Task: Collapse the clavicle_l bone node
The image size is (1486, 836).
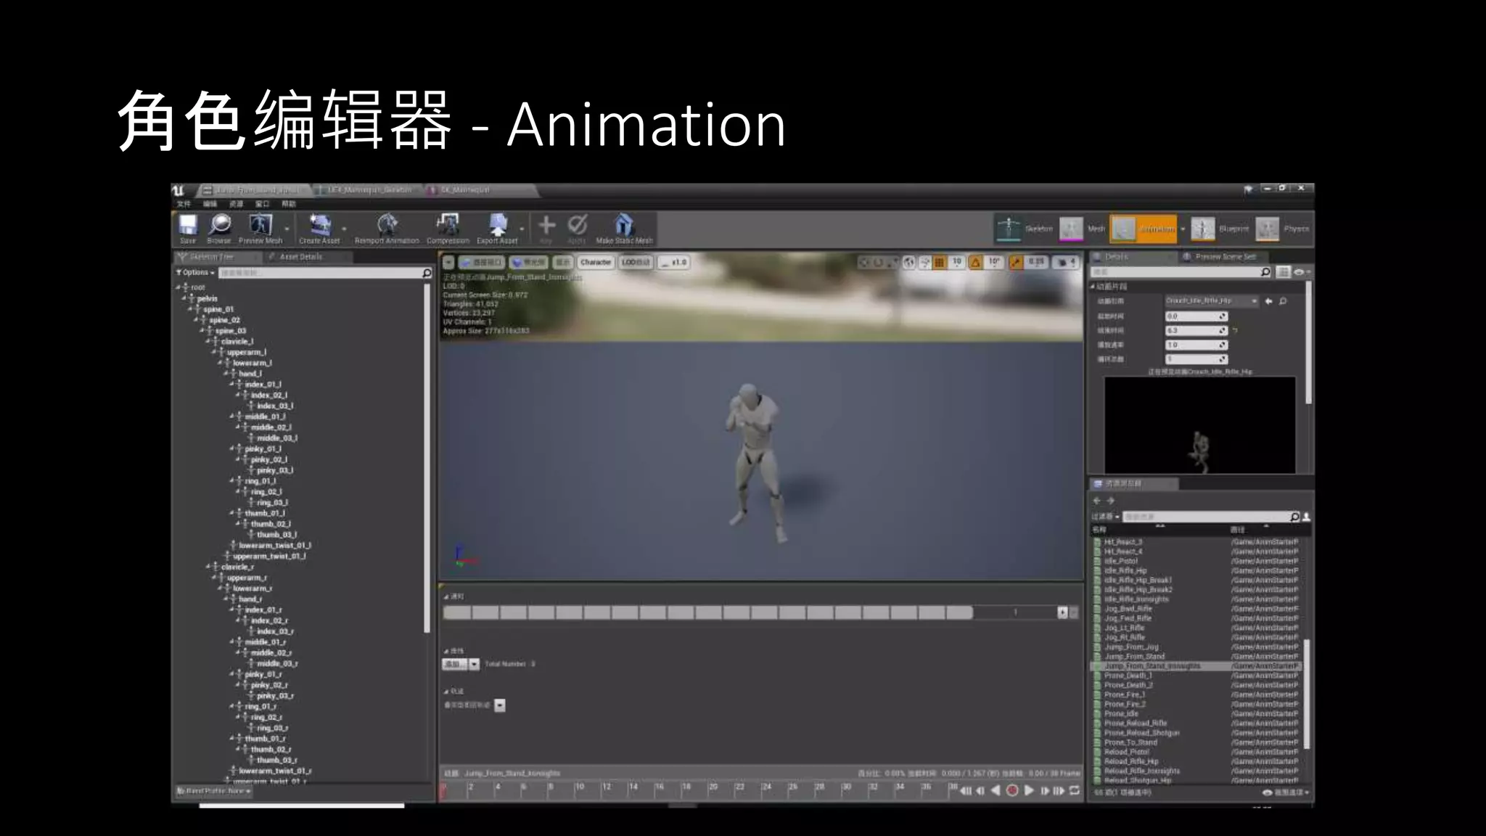Action: (x=209, y=341)
